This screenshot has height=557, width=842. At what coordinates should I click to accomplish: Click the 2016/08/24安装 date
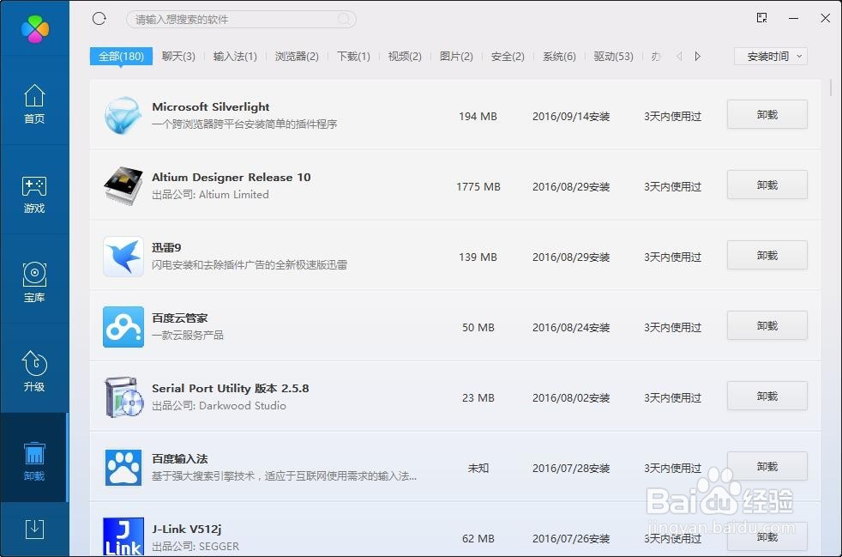click(571, 328)
